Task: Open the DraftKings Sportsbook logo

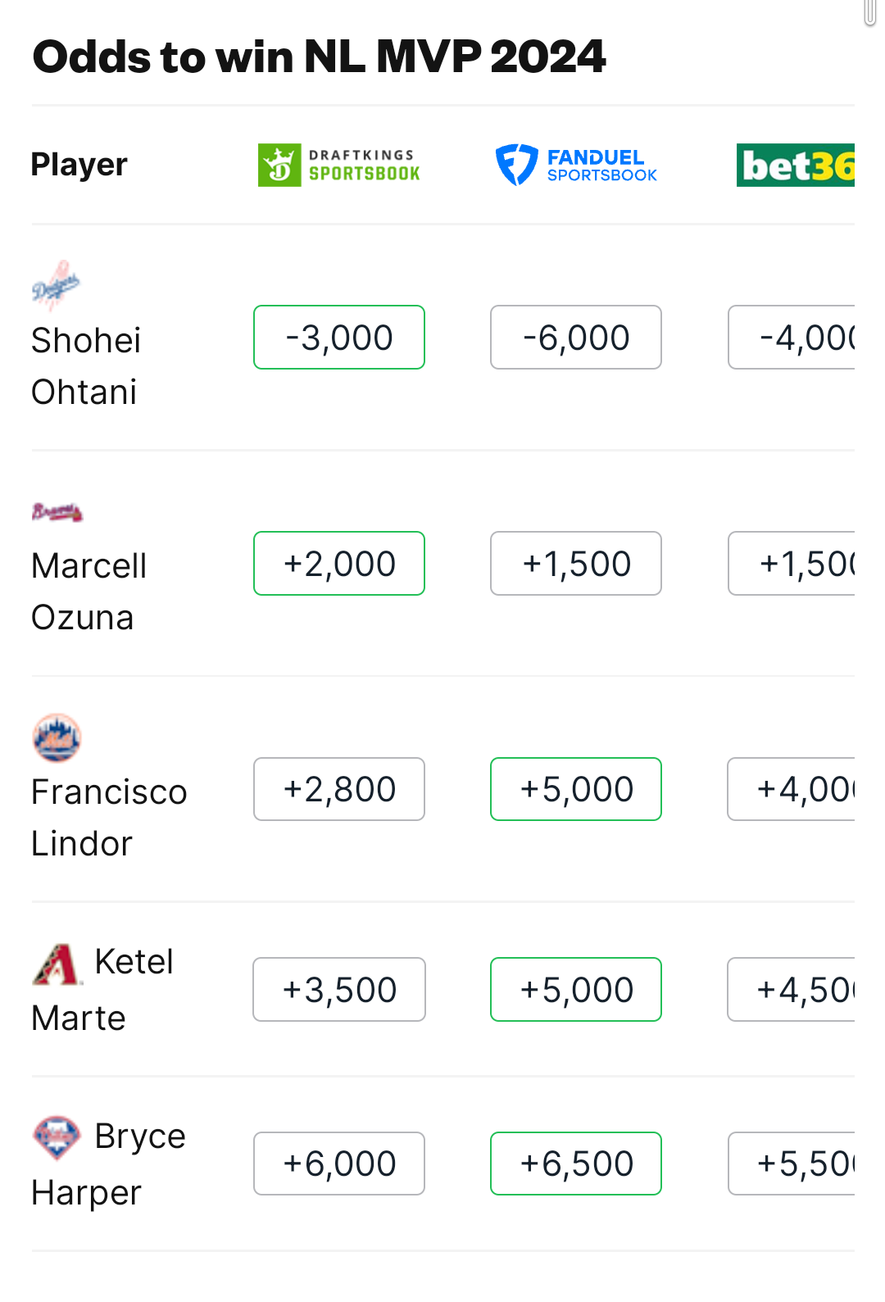Action: [339, 165]
